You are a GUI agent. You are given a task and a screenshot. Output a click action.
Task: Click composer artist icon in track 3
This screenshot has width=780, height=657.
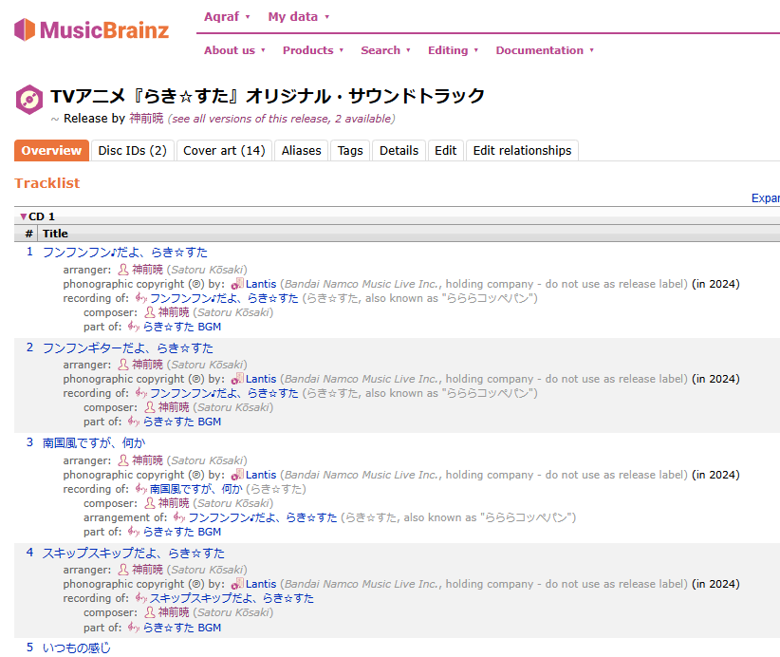[149, 504]
